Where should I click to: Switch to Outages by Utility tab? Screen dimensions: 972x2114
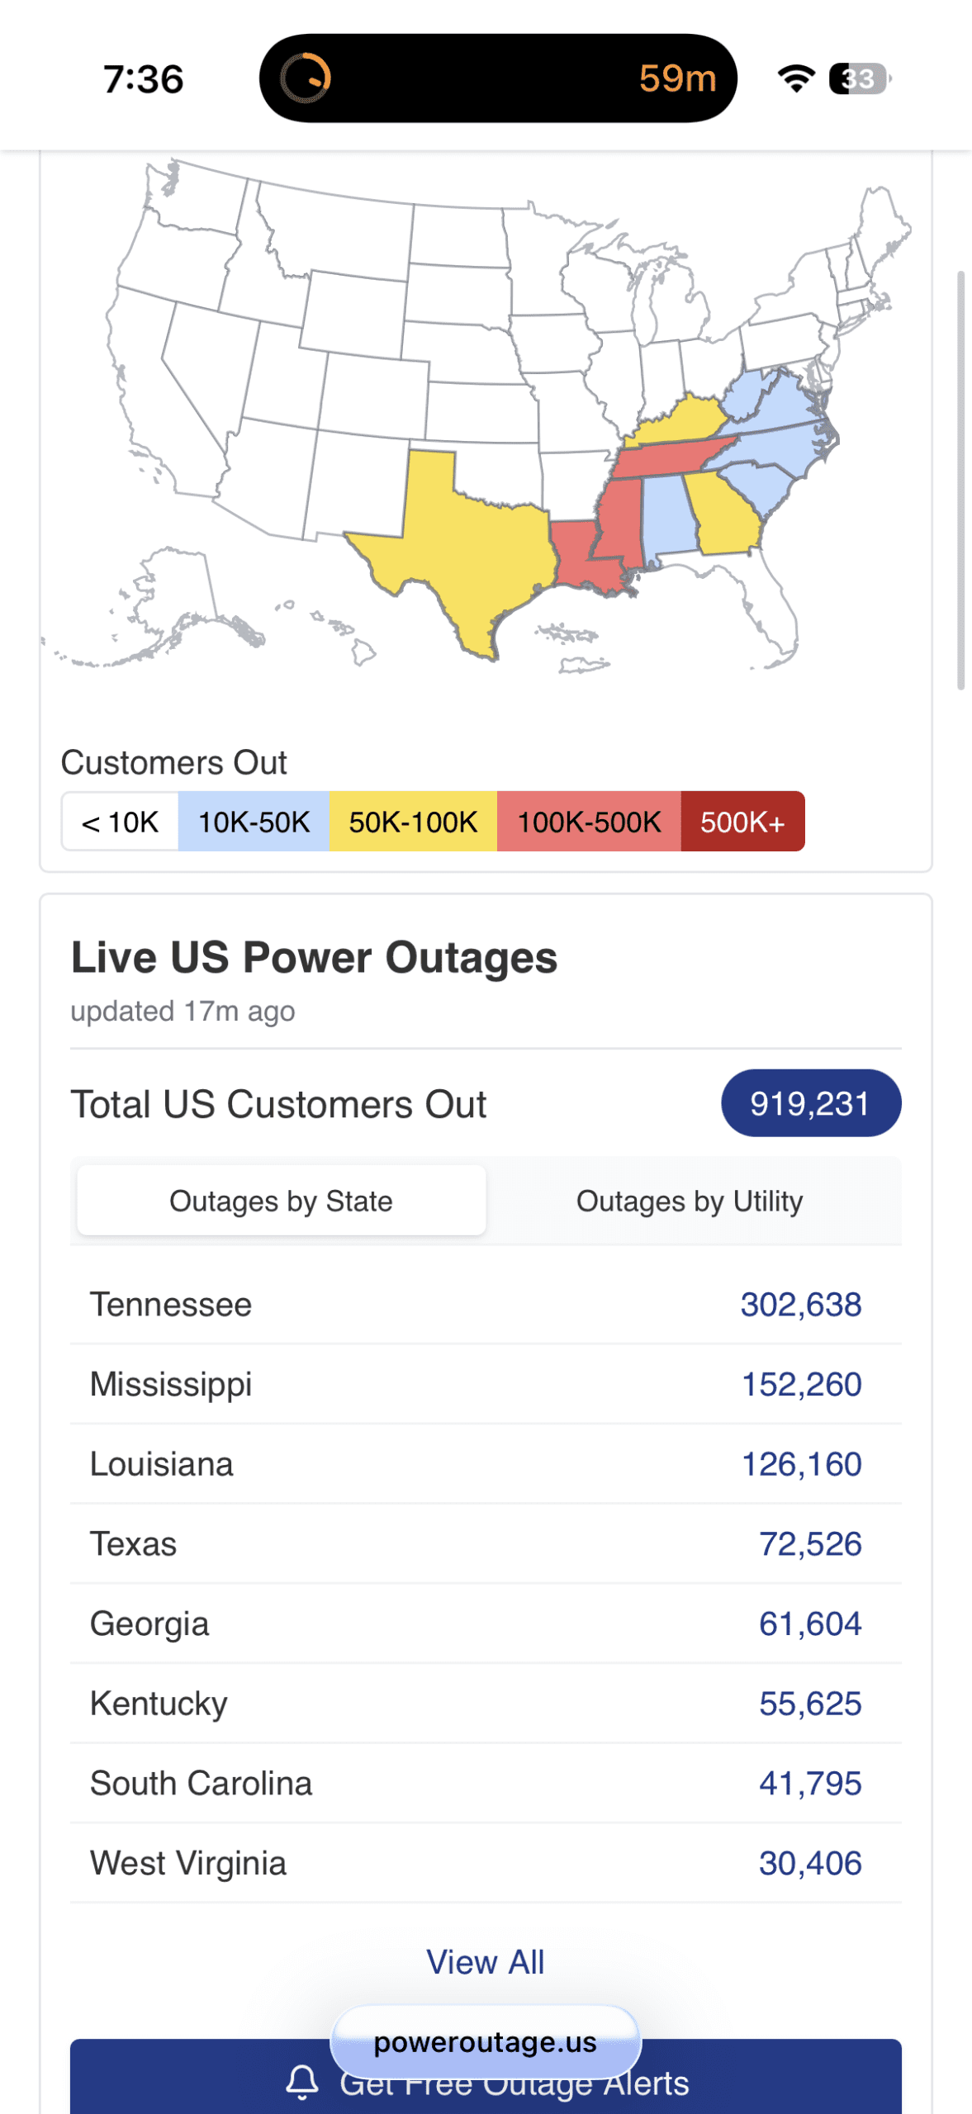pos(690,1201)
